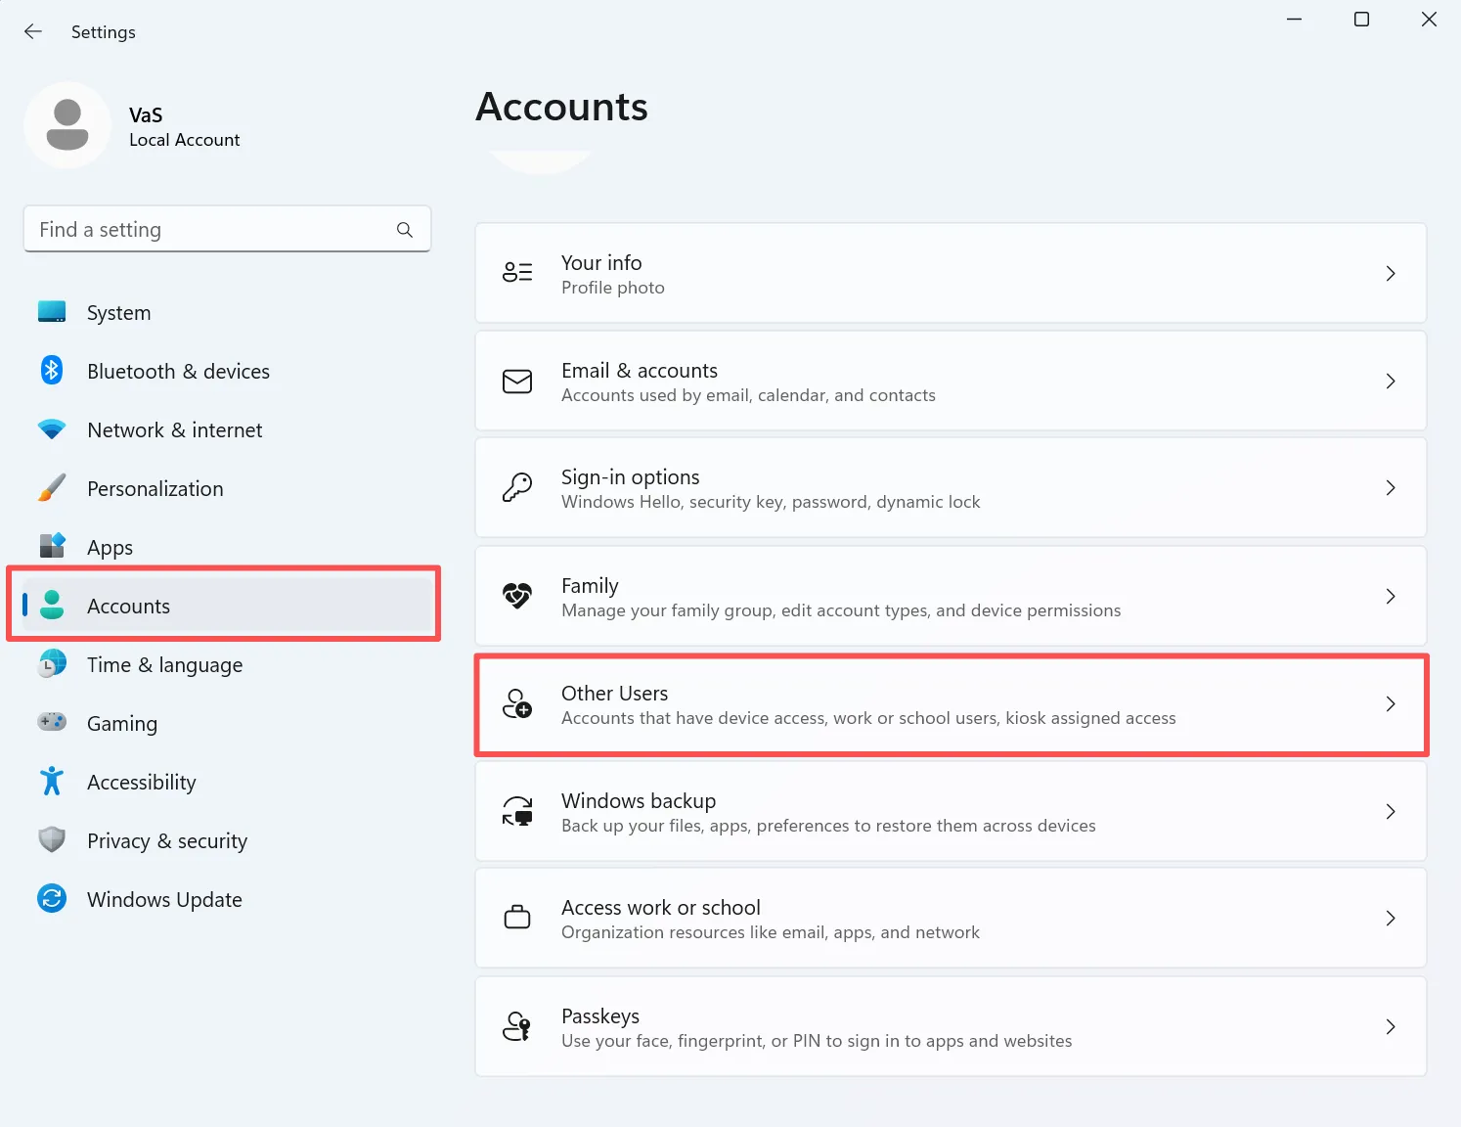Viewport: 1461px width, 1127px height.
Task: Expand Your info chevron
Action: pos(1391,273)
